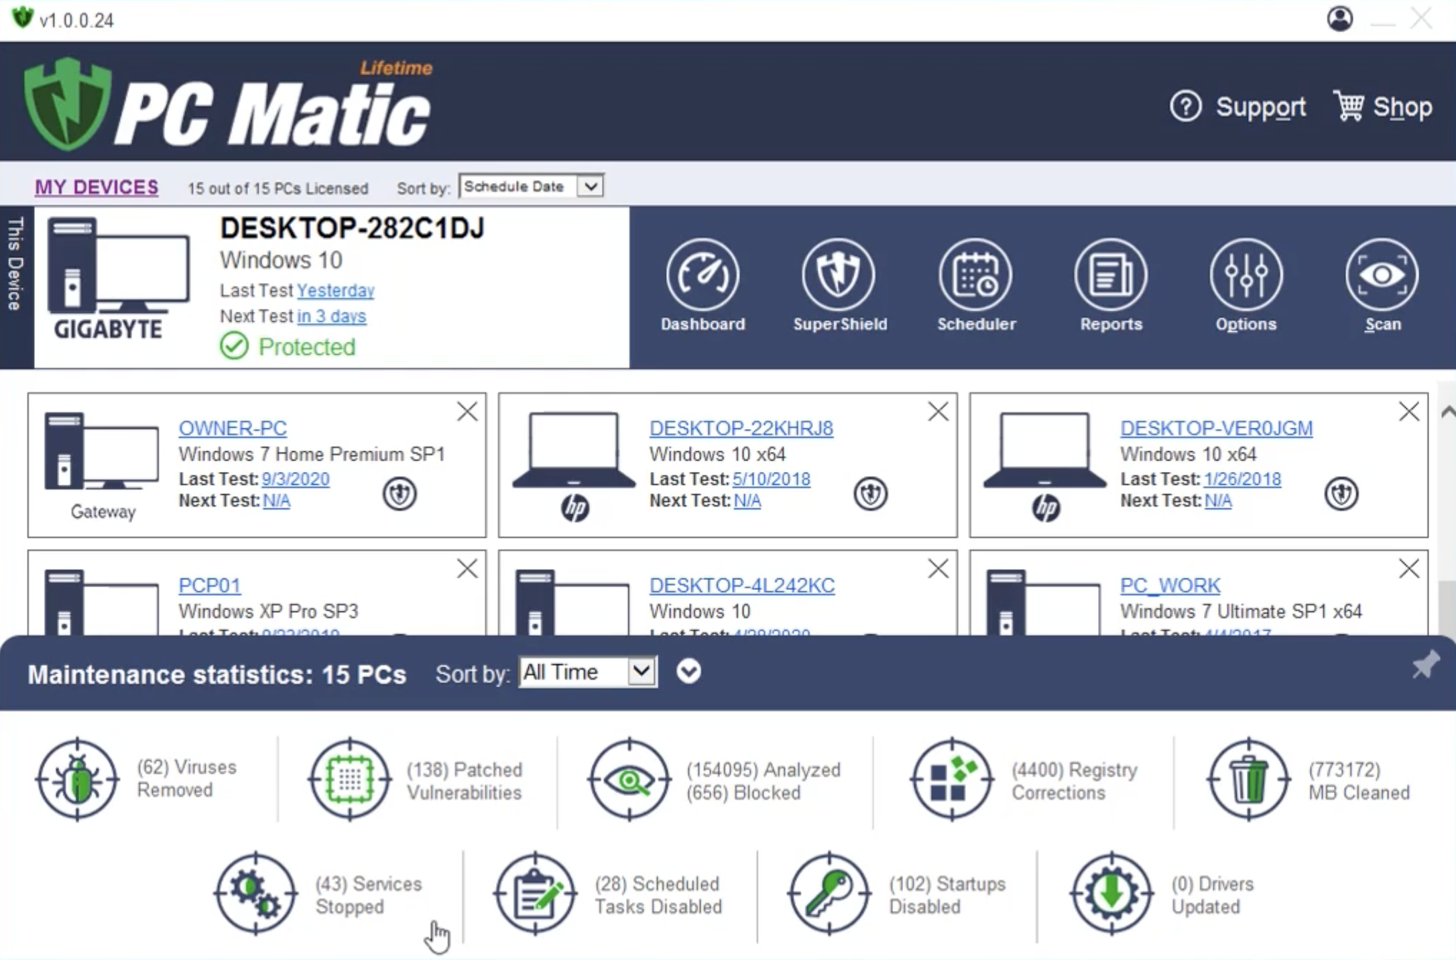This screenshot has height=960, width=1456.
Task: Open the DESKTOP-22KHRJ8 device link
Action: pyautogui.click(x=741, y=428)
